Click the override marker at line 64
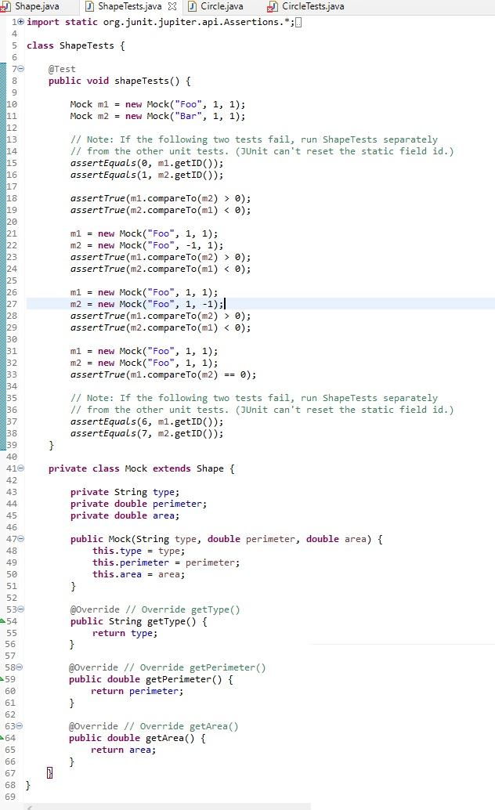The width and height of the screenshot is (495, 810). 2,738
